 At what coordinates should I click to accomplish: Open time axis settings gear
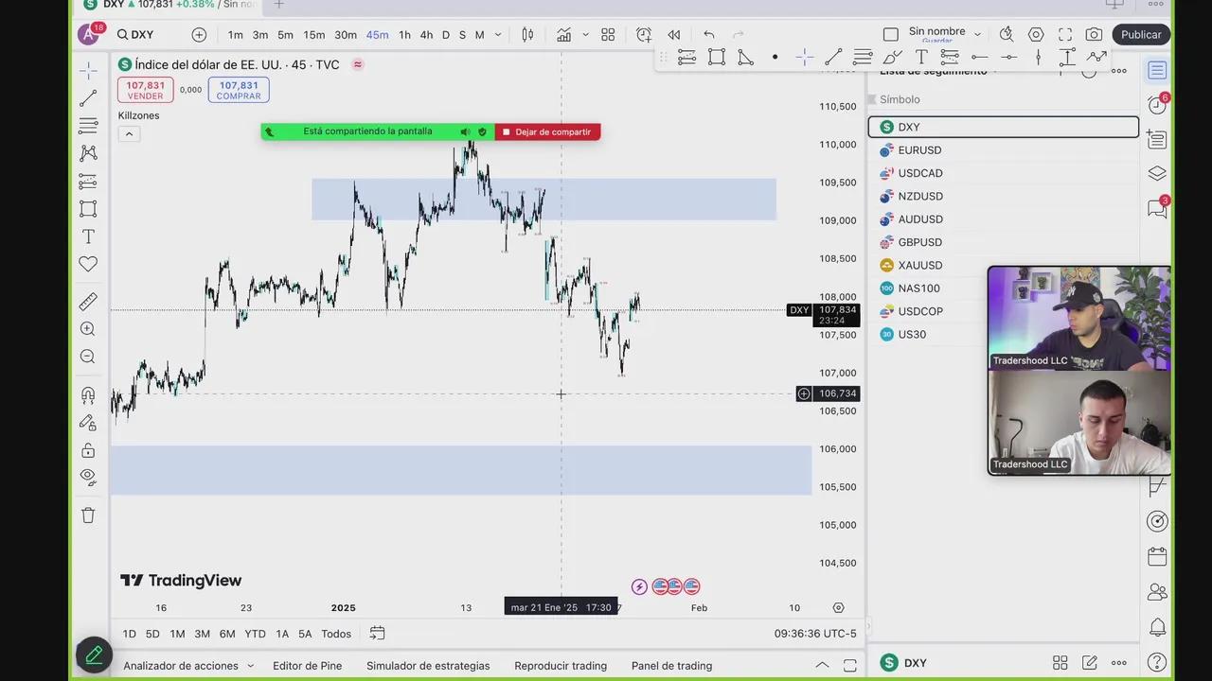point(838,607)
